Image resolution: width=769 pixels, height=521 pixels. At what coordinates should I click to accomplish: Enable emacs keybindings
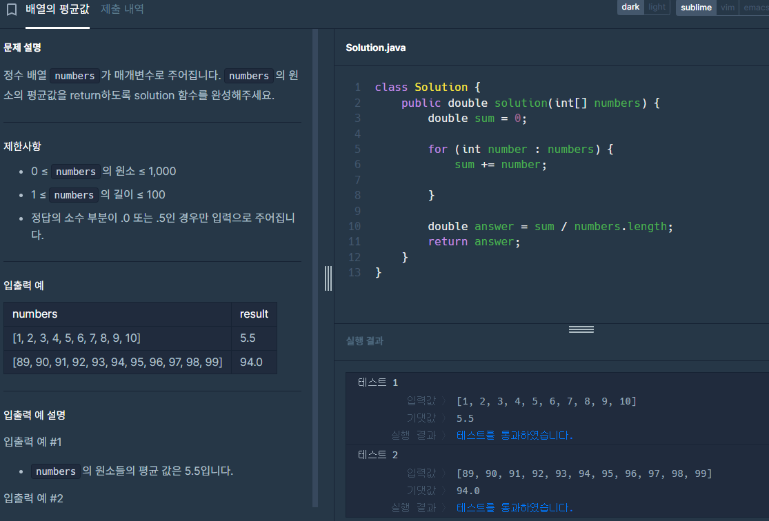coord(755,8)
